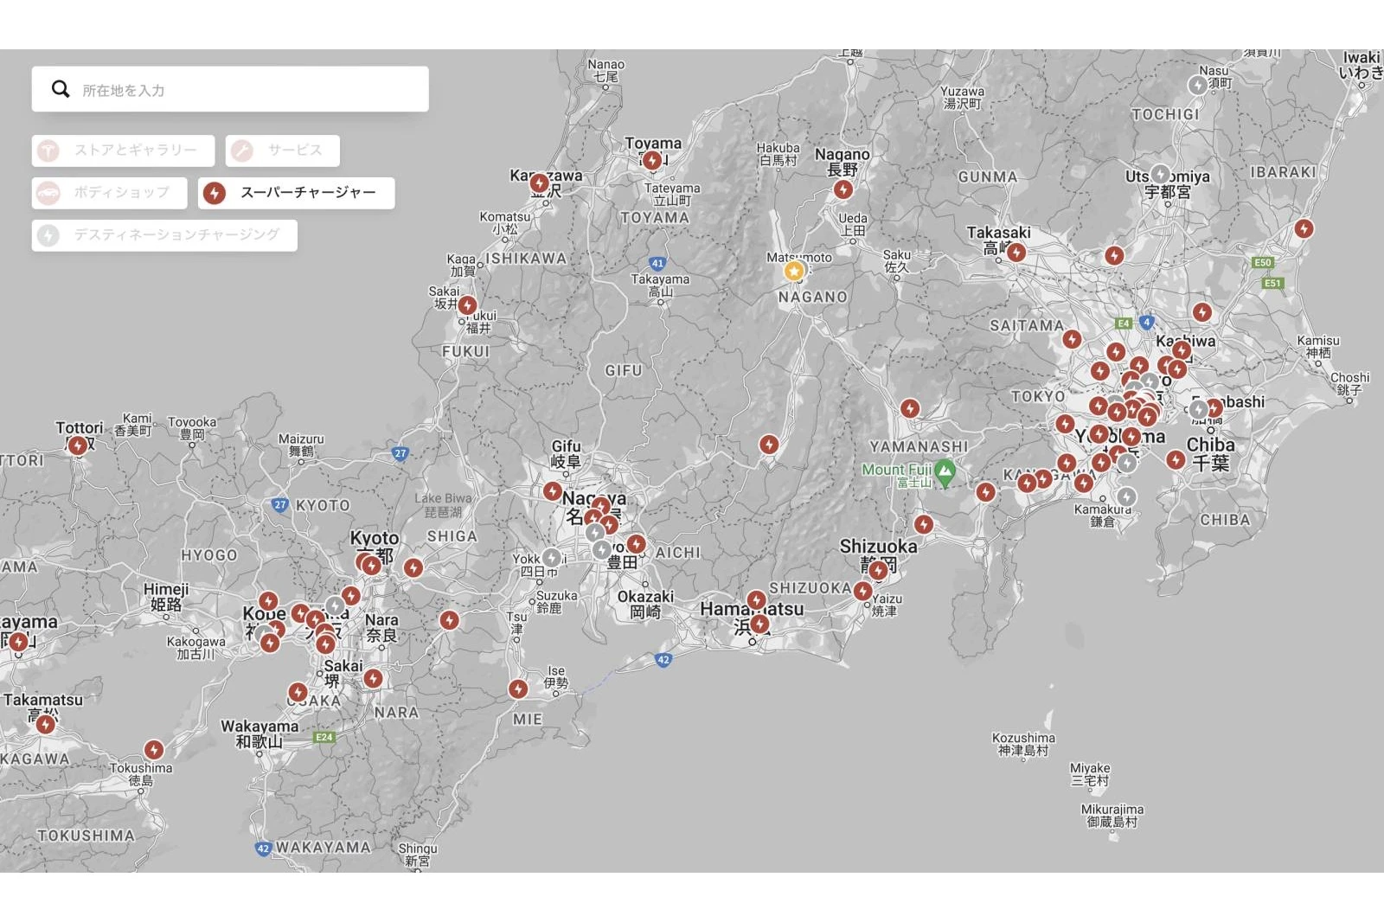Open the Supercharger pin at Toyama

[x=652, y=160]
